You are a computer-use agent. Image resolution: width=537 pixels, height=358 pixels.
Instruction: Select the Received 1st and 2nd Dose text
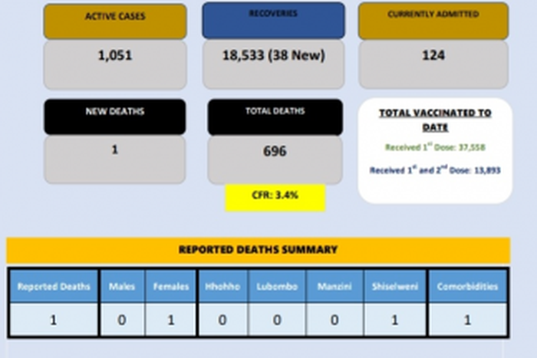(435, 170)
